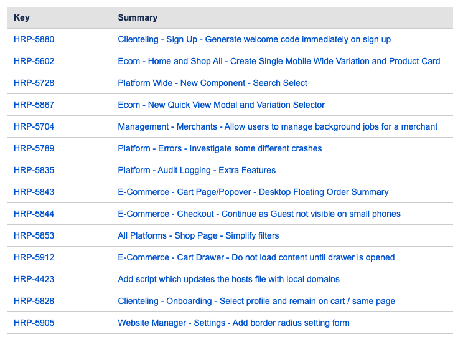The height and width of the screenshot is (342, 453).
Task: Open issue key HRP-5880
Action: (34, 39)
